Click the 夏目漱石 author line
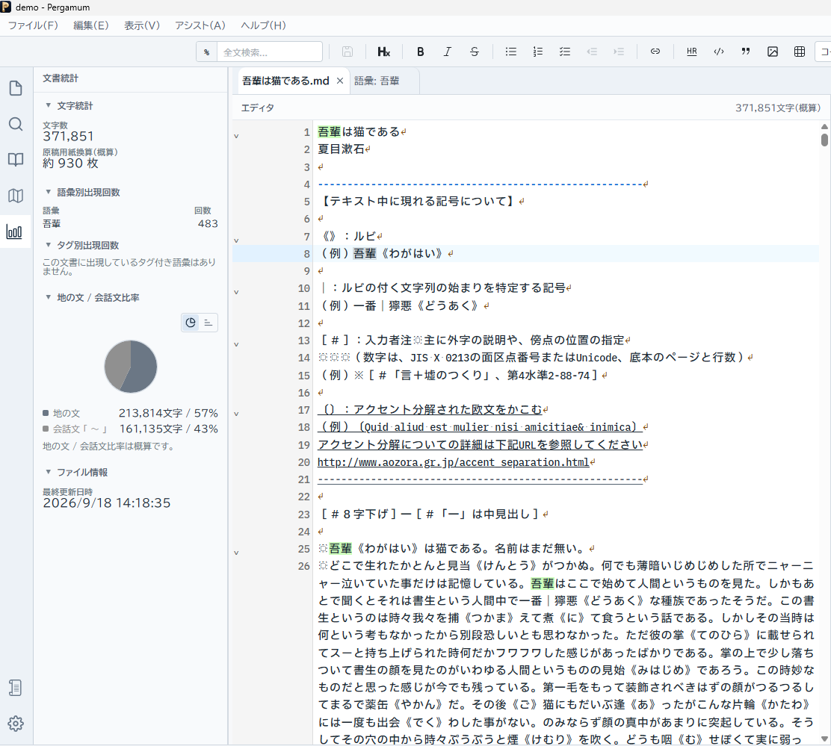Screen dimensions: 831x746 [x=341, y=149]
